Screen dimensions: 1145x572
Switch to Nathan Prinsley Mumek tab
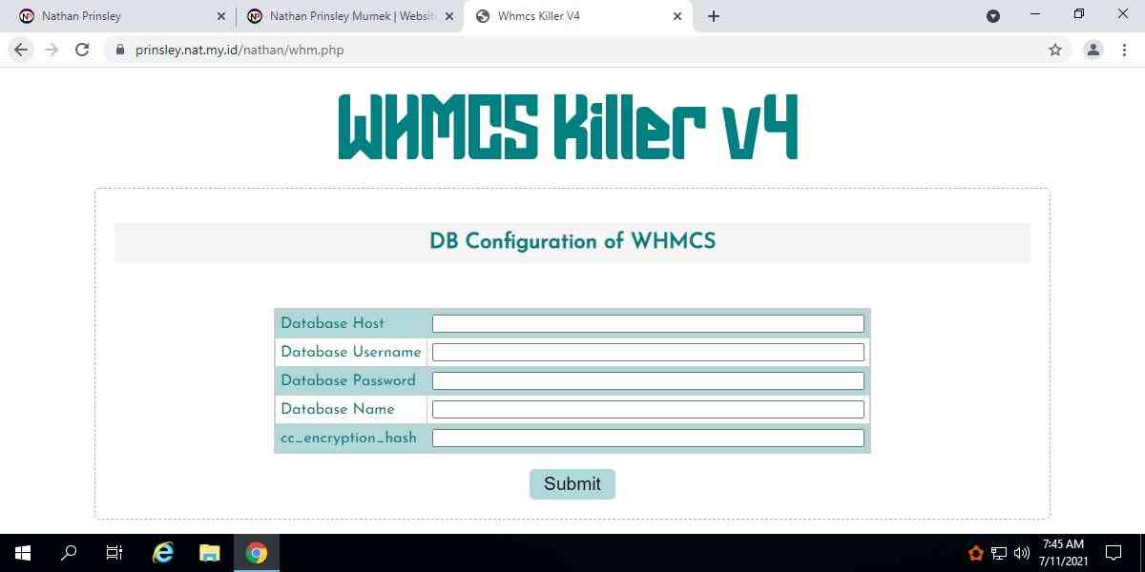[349, 16]
